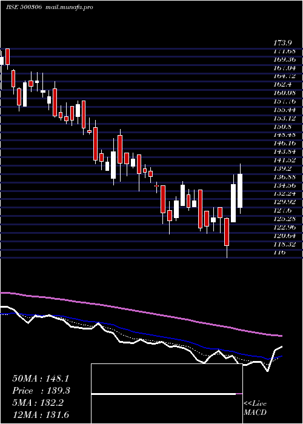Screen dimensions: 303x424
Task: Select the 136.88 price level label
Action: [x=284, y=177]
